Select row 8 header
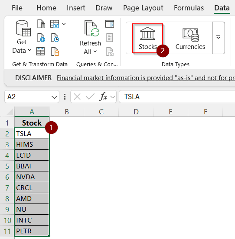 (x=7, y=199)
